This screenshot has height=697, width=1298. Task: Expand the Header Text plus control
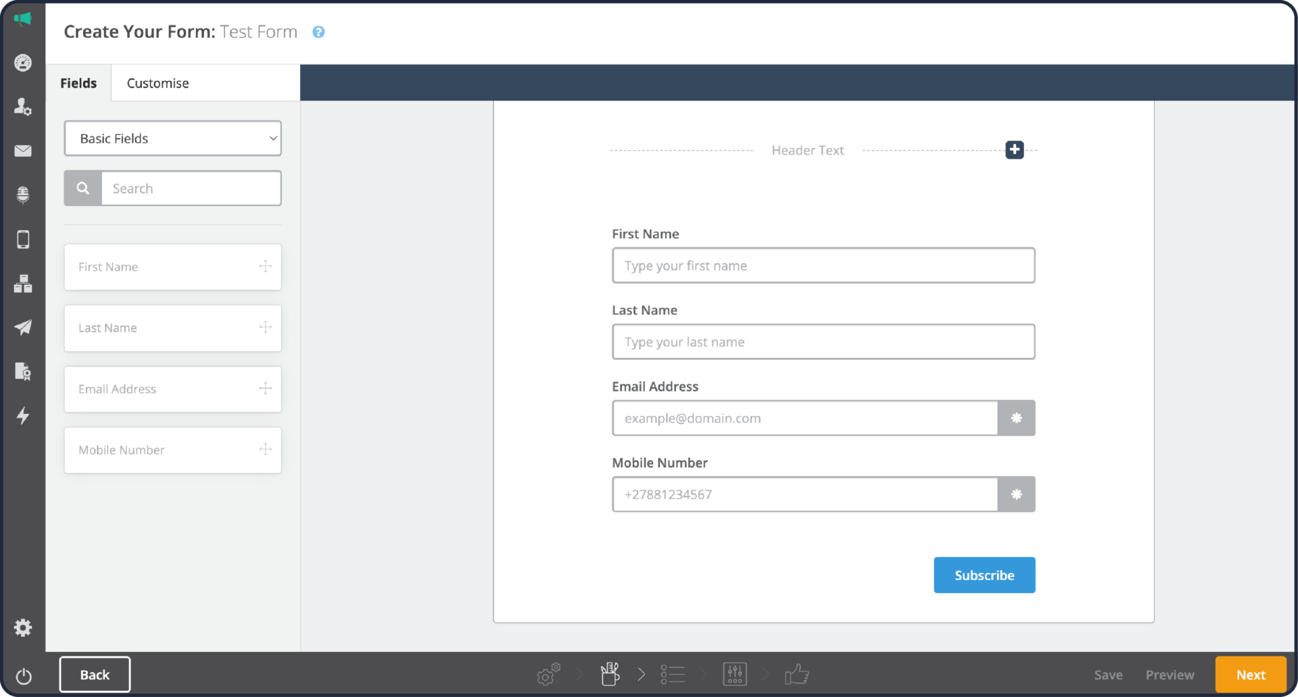click(1013, 149)
